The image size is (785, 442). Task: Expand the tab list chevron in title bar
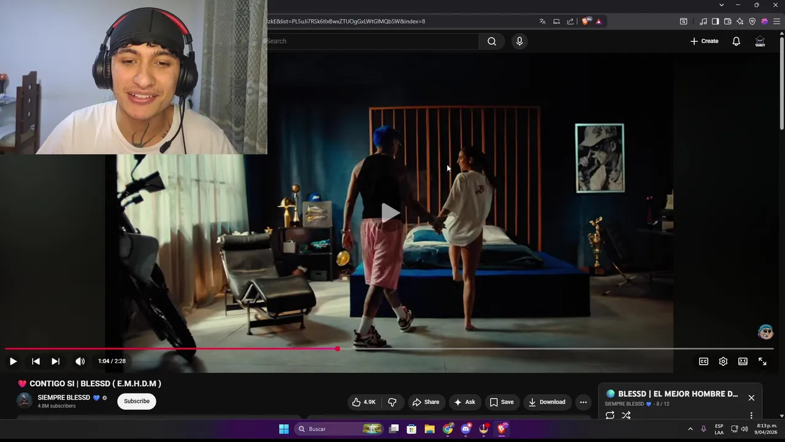coord(721,5)
